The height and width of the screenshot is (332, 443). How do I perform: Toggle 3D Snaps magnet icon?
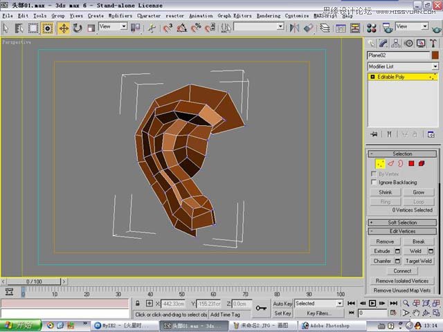[168, 28]
